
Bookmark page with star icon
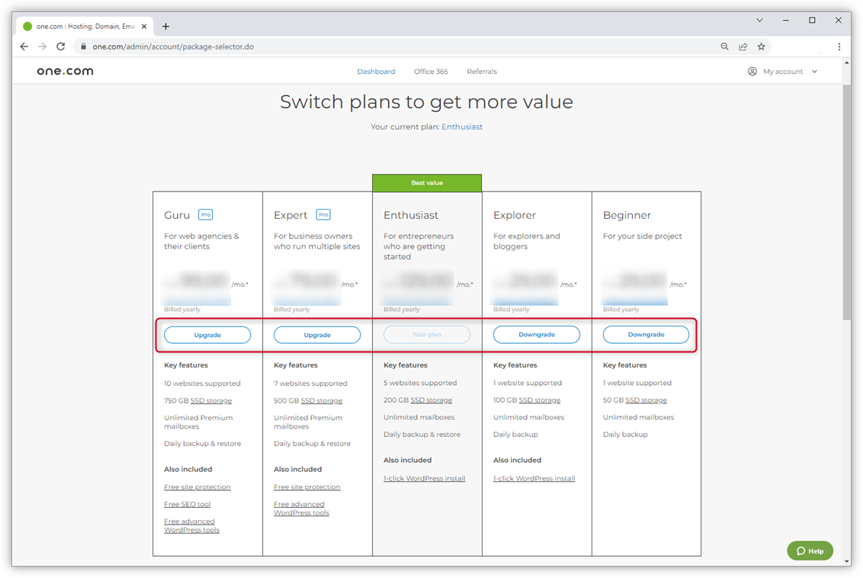tap(761, 47)
